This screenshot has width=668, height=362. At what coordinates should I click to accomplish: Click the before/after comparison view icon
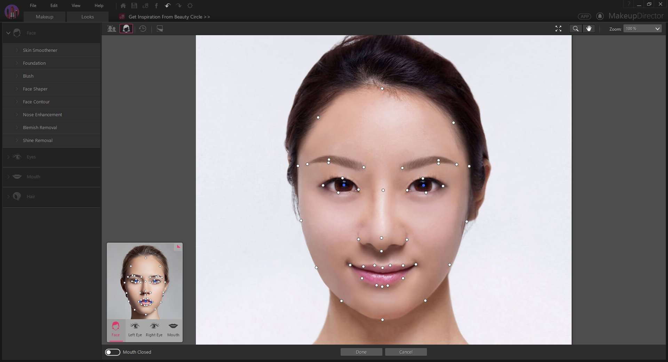[x=160, y=29]
